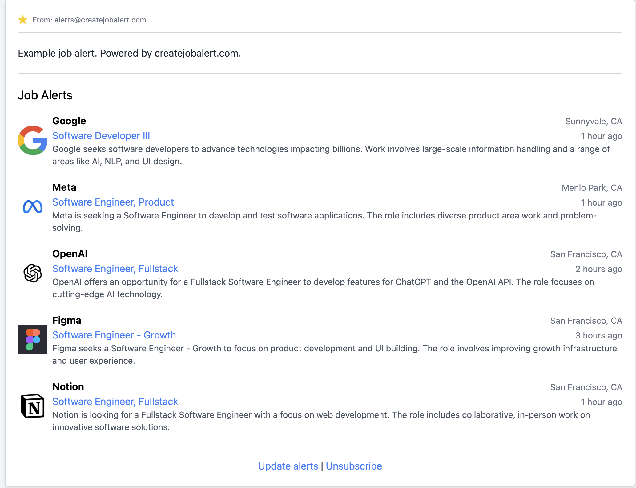
Task: Click the Update alerts link
Action: click(288, 466)
